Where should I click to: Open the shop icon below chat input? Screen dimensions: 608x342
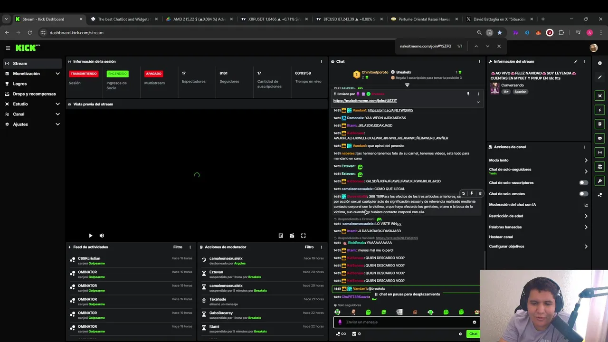(x=354, y=334)
